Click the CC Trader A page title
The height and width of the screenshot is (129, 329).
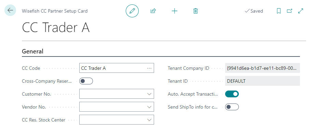[56, 28]
